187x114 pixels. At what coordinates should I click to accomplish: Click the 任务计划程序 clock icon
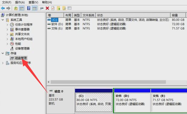(12, 25)
